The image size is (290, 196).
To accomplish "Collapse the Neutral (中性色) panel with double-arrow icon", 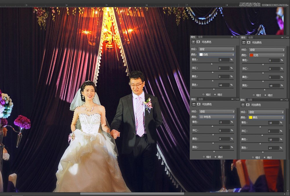I will (232, 99).
